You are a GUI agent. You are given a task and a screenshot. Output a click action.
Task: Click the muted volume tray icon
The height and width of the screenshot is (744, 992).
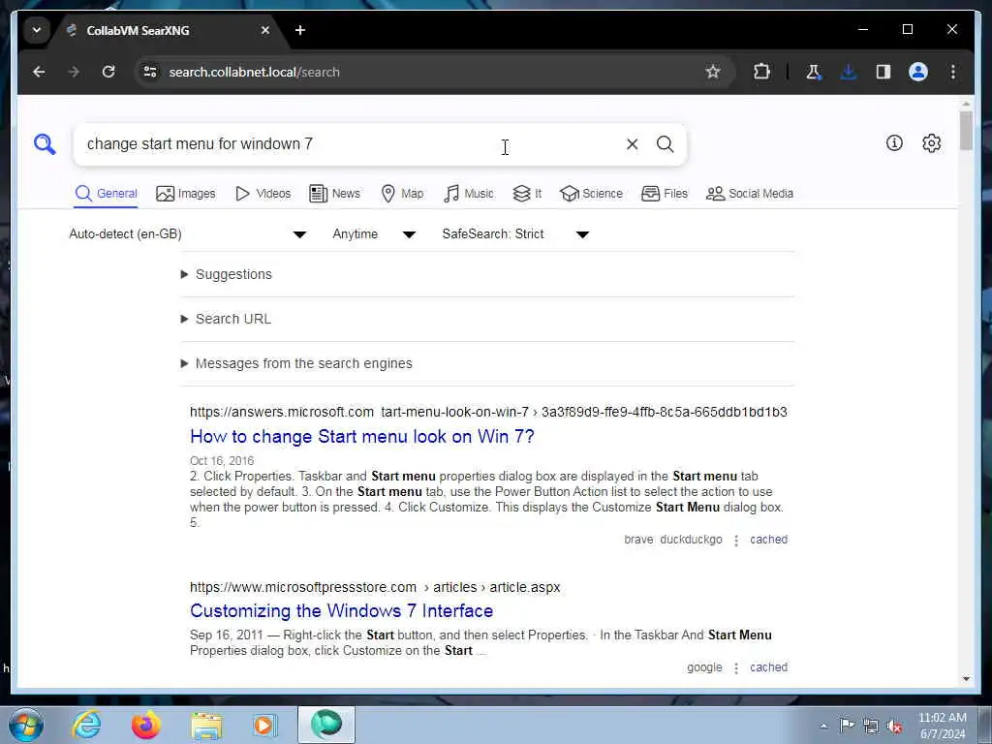pyautogui.click(x=894, y=727)
